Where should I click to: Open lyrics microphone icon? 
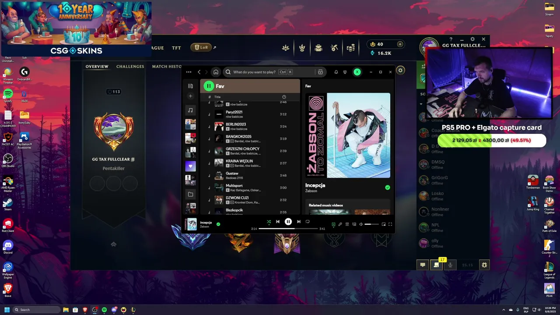tap(340, 224)
